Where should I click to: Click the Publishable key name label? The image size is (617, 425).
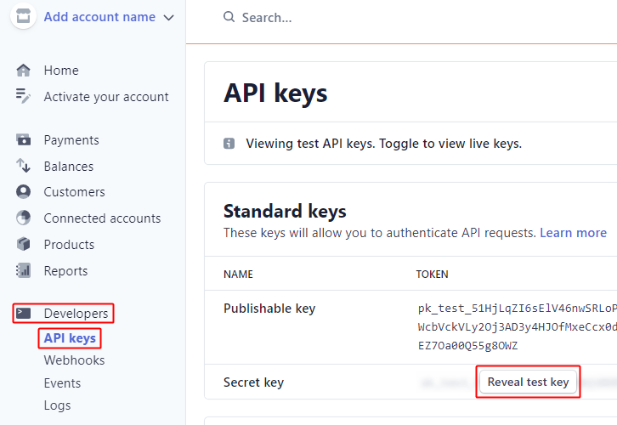tap(269, 309)
